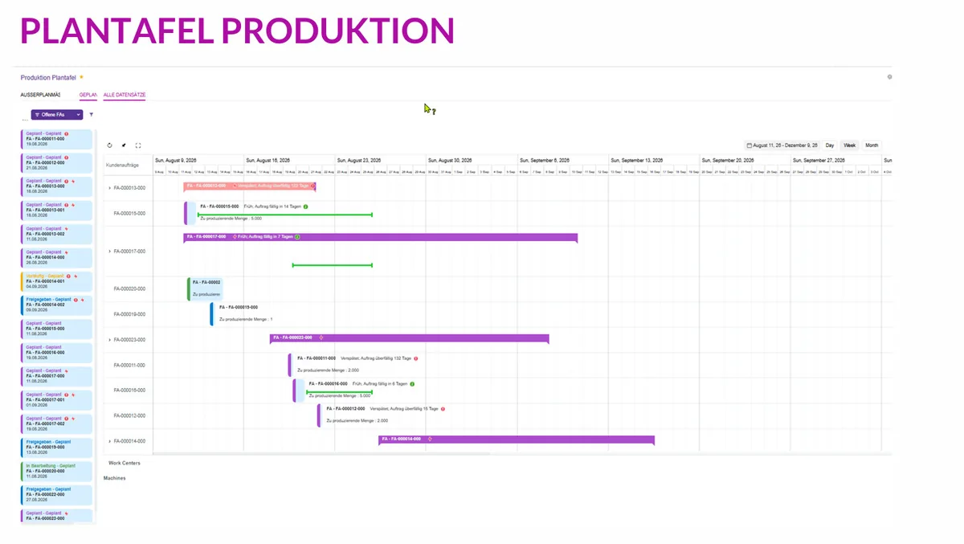The height and width of the screenshot is (544, 964).
Task: Select In Bearbeitung card FA-000020-000
Action: point(56,471)
